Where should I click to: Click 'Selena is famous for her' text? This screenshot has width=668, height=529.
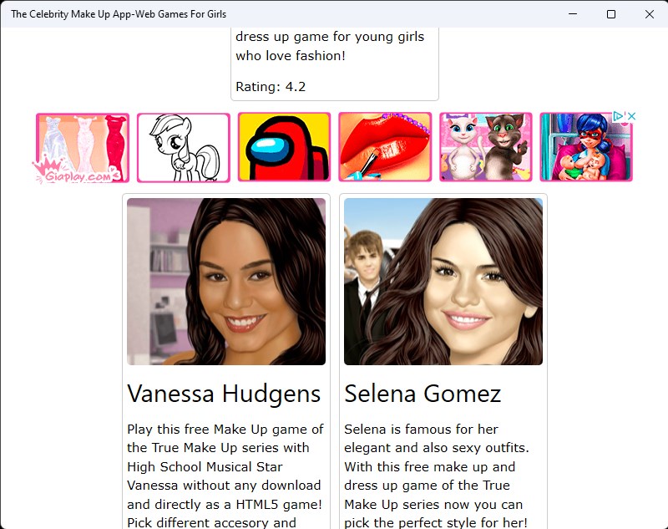(421, 430)
